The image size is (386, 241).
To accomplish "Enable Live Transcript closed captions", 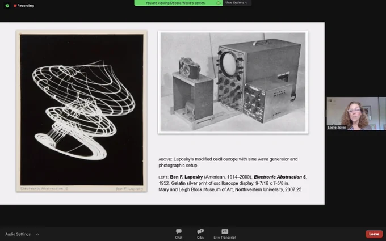I will coord(225,234).
